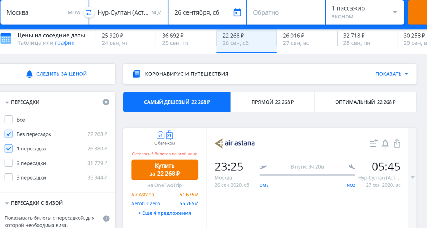The image size is (427, 228).
Task: Open the Aerotur.aero offer for 55 765 ₽
Action: tap(165, 203)
